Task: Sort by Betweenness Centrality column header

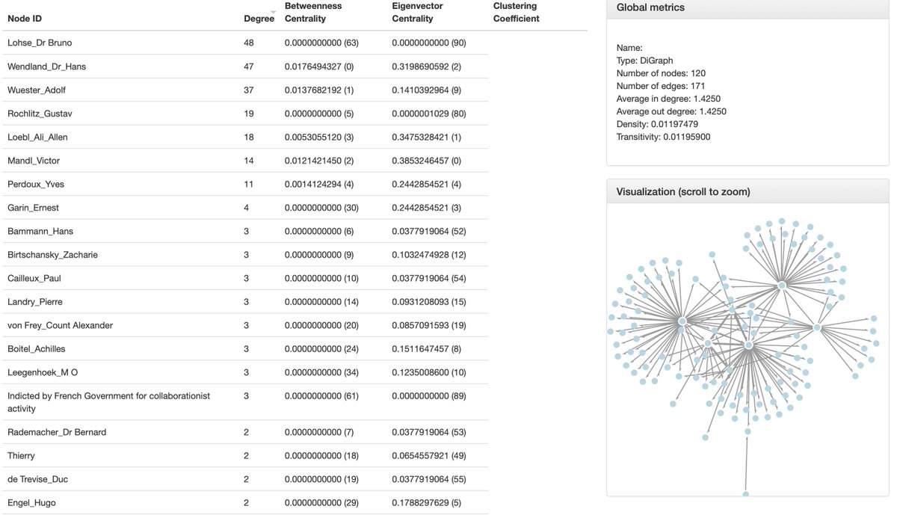Action: [x=313, y=12]
